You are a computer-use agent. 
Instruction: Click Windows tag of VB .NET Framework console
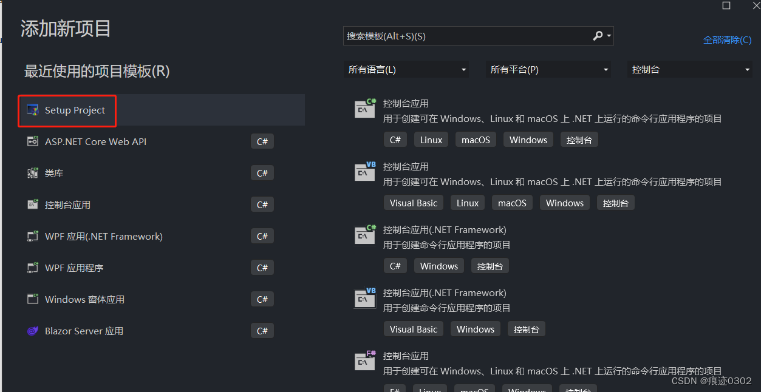pos(476,329)
